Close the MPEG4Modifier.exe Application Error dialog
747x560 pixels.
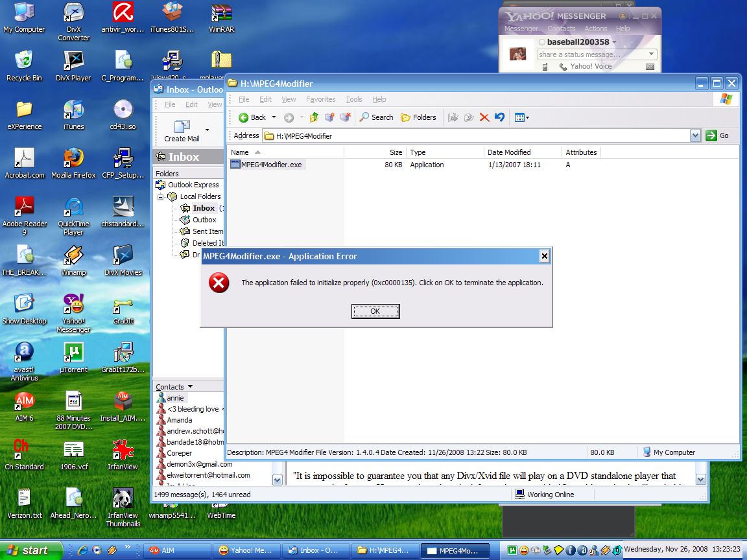544,256
